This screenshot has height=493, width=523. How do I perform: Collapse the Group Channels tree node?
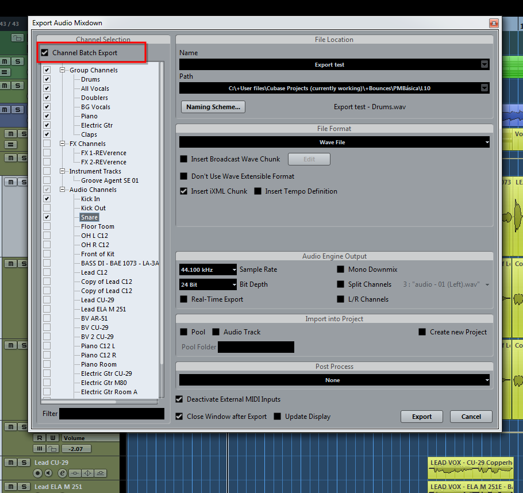(x=62, y=70)
